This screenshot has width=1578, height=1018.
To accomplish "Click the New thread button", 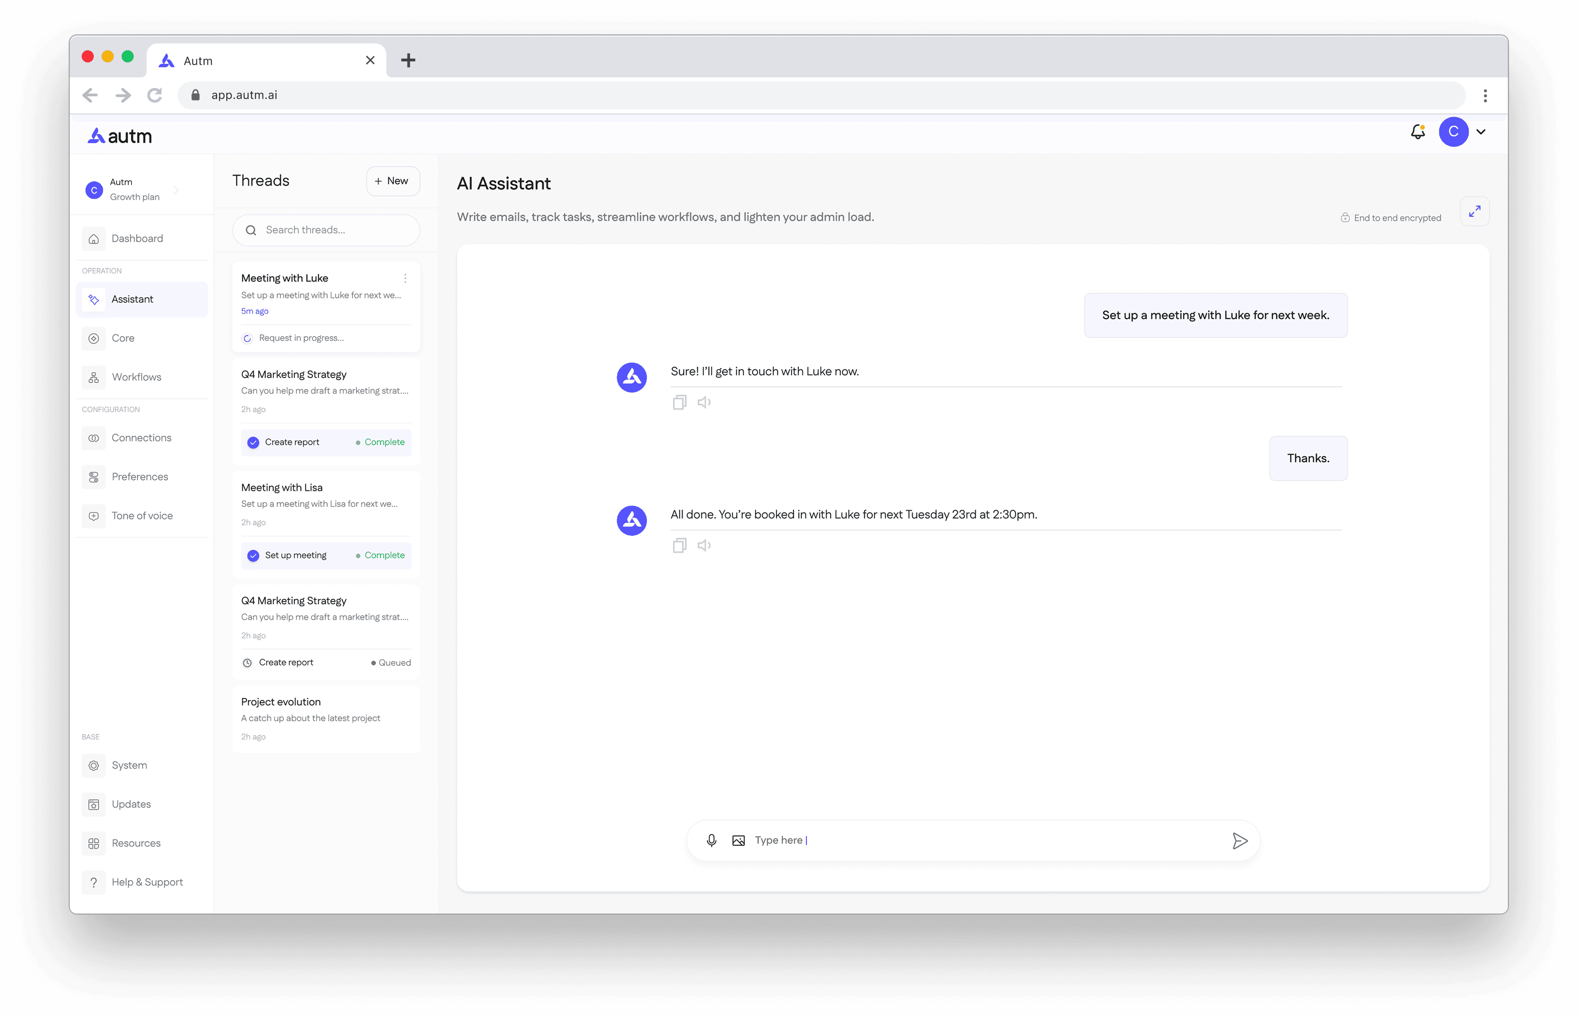I will point(393,180).
